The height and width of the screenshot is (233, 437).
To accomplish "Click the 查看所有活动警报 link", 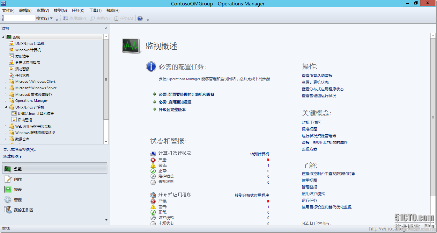I will tap(317, 76).
